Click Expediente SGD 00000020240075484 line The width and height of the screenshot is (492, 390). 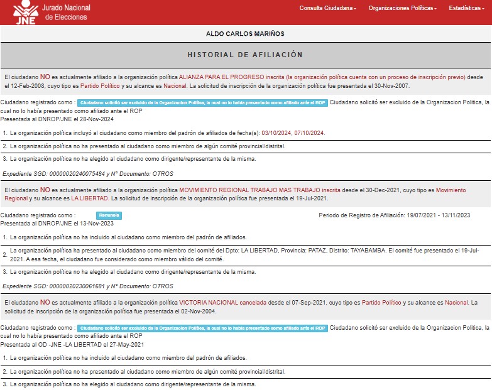tap(88, 173)
